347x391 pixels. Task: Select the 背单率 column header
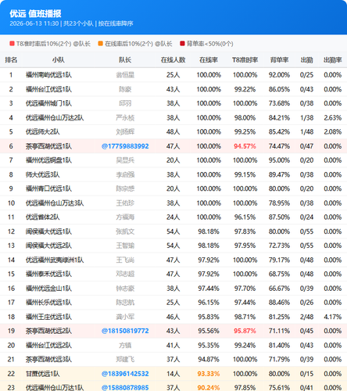(x=279, y=60)
